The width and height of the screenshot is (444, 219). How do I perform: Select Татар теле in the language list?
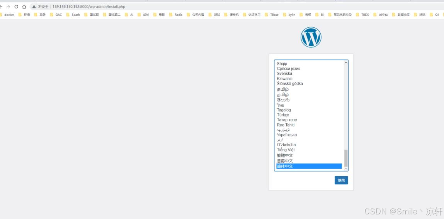309,120
